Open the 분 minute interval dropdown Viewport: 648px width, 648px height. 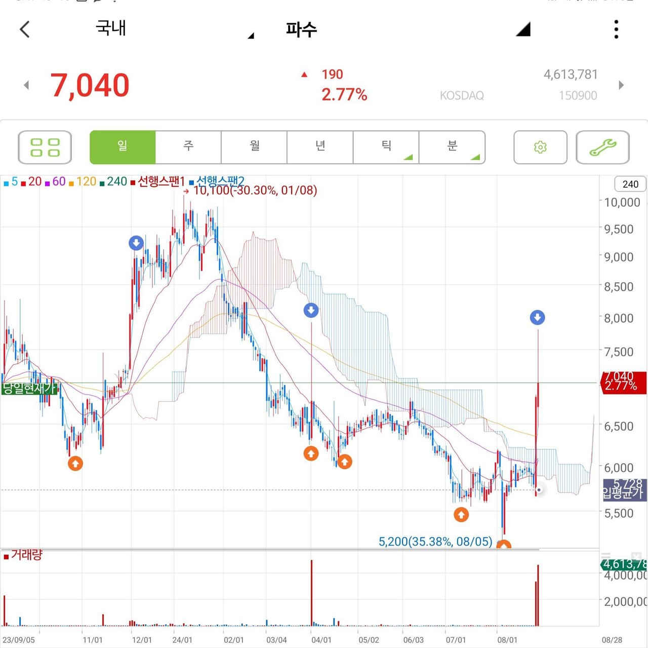tap(452, 147)
